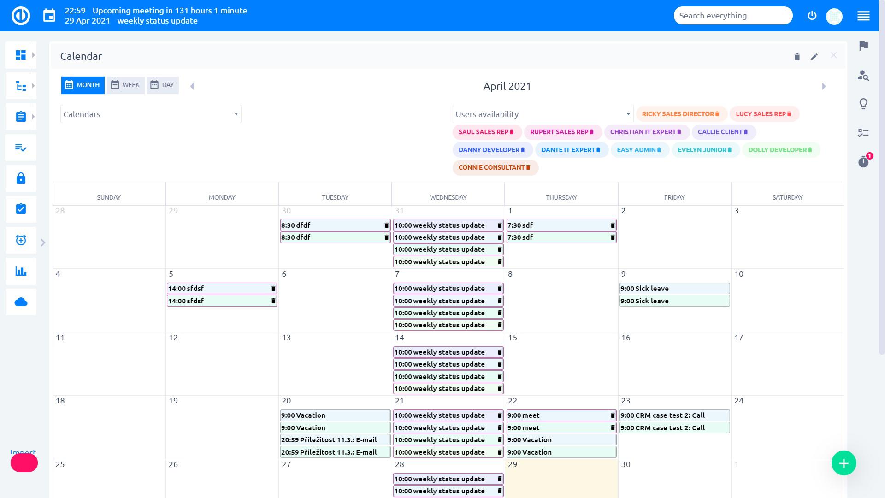Switch to WEEK view tab

pyautogui.click(x=125, y=85)
